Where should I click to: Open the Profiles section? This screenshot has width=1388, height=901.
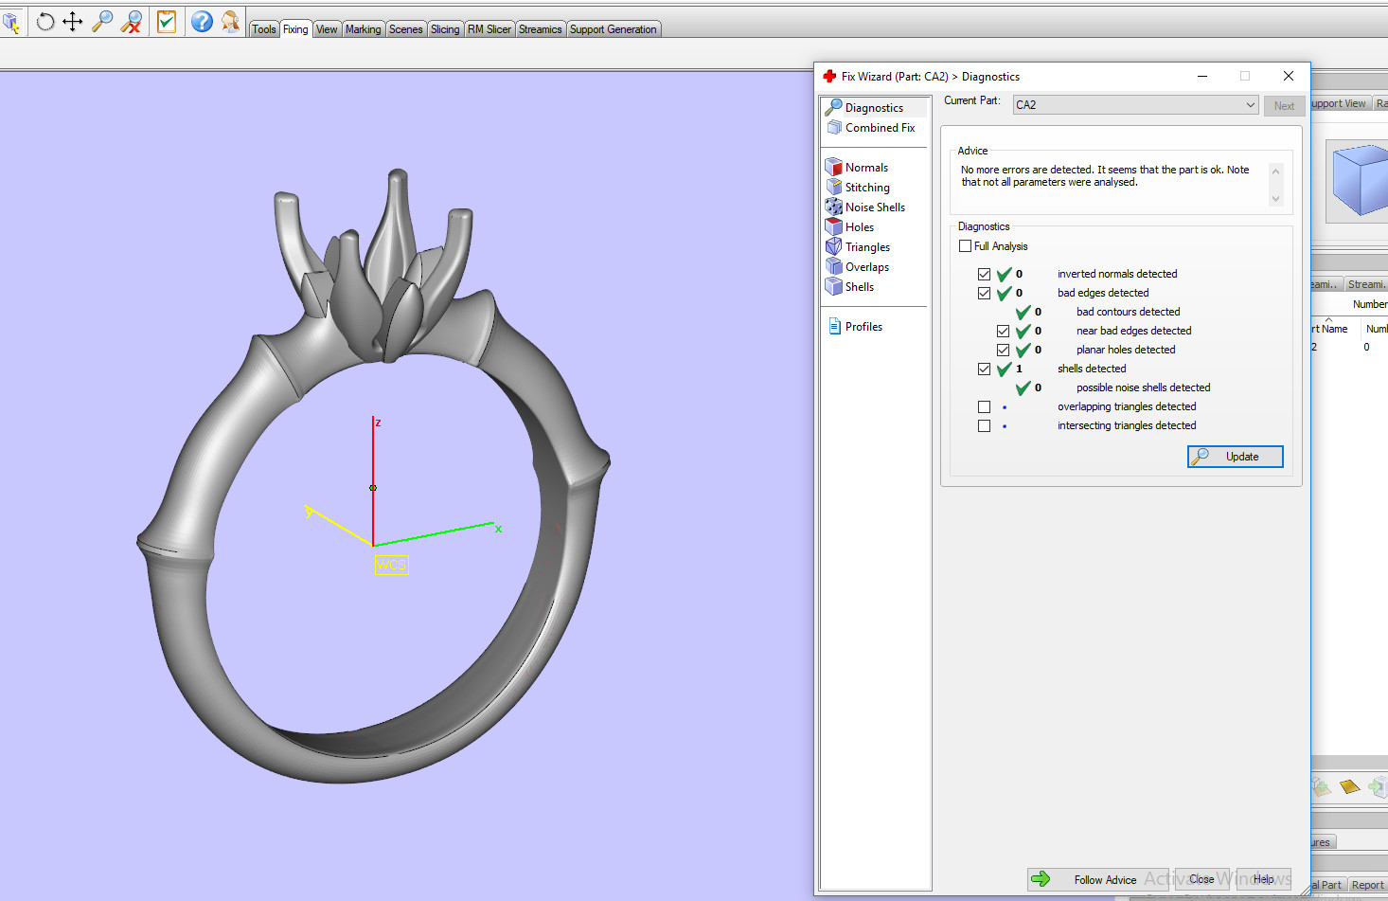pos(862,326)
